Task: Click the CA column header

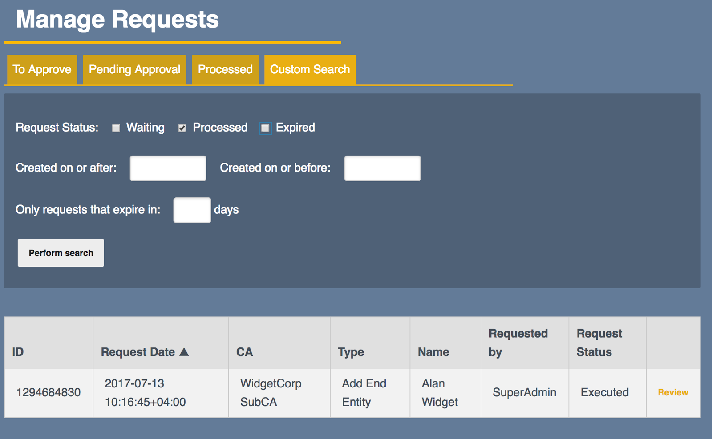Action: coord(245,352)
